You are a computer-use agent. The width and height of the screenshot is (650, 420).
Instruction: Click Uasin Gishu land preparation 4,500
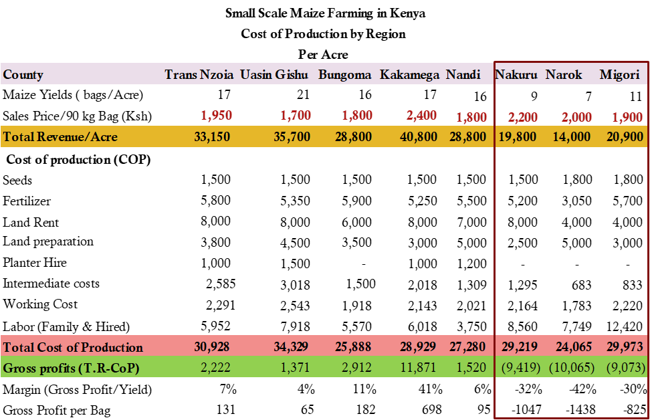click(x=295, y=243)
